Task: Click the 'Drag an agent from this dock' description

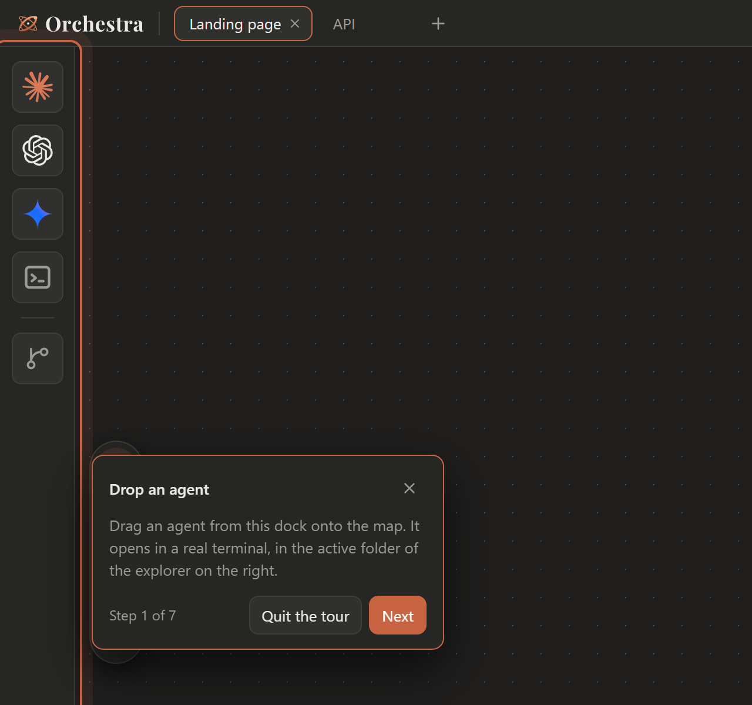Action: click(x=264, y=548)
